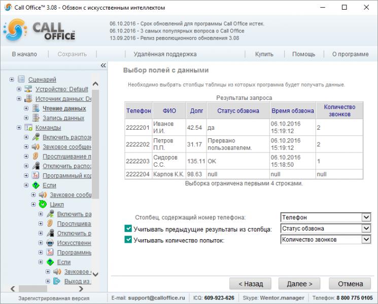Viewport: 378px width, 304px height.
Task: Click the Программны script icon under Цикл
Action: tap(50, 252)
